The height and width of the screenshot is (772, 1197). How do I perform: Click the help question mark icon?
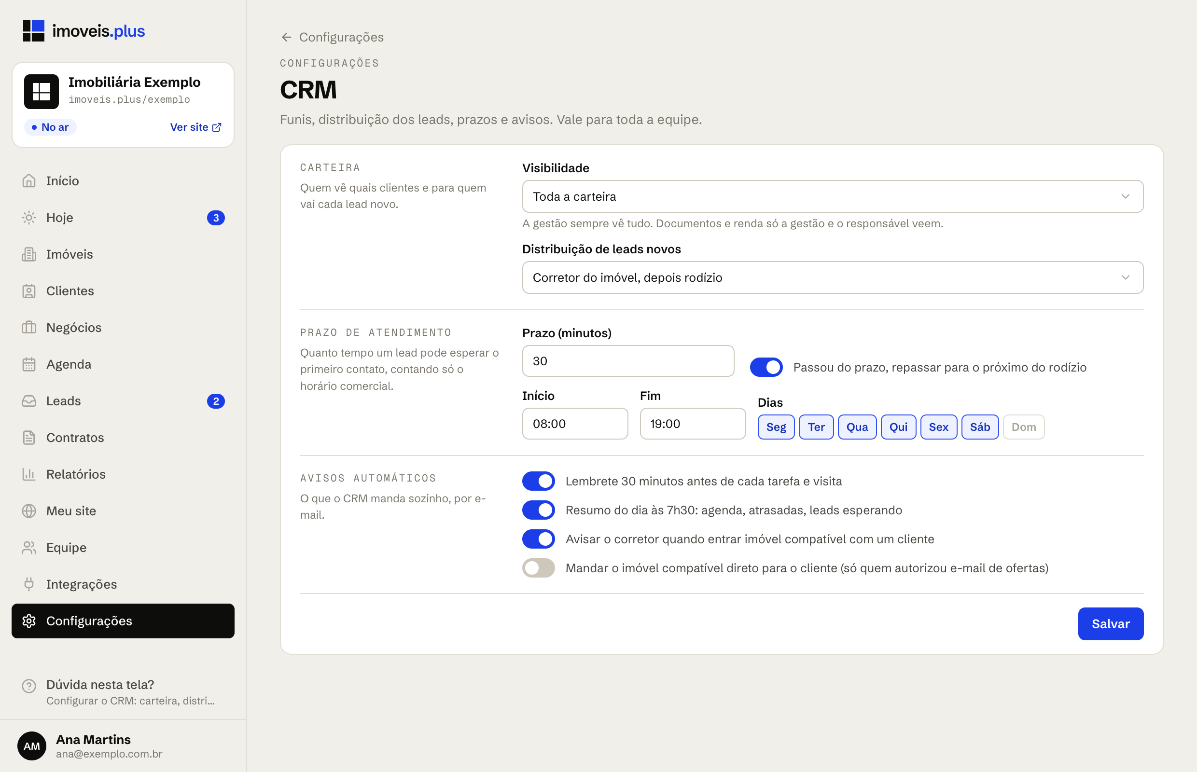[29, 686]
